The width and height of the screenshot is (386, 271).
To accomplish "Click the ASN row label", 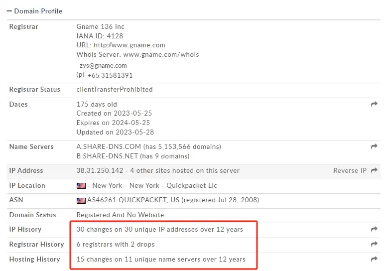I will click(x=16, y=200).
